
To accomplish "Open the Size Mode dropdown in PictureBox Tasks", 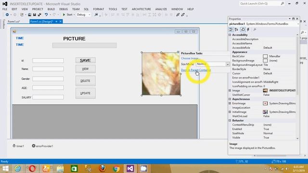I will pos(228,64).
